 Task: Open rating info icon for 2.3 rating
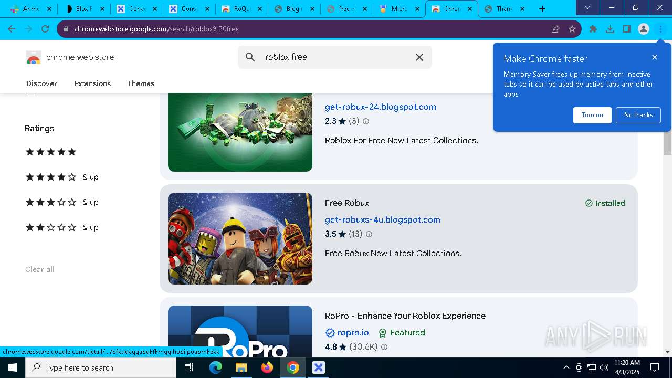point(366,121)
